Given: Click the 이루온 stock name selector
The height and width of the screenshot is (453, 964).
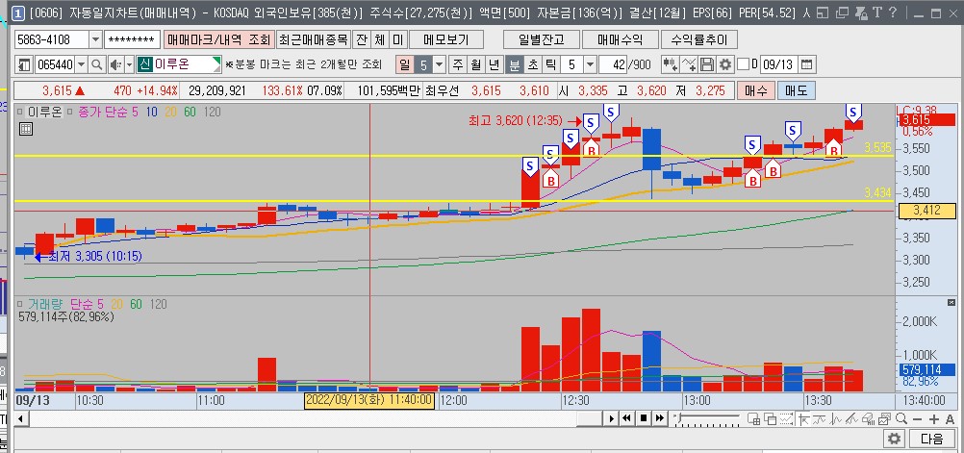Looking at the screenshot, I should coord(179,63).
